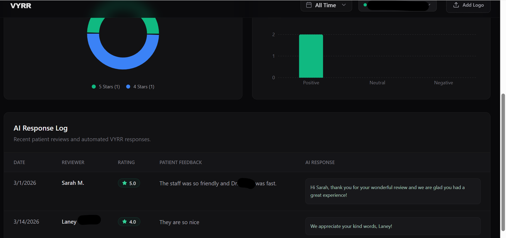Click the blue segment of donut chart
Screen dimensions: 506x238
pos(123,63)
